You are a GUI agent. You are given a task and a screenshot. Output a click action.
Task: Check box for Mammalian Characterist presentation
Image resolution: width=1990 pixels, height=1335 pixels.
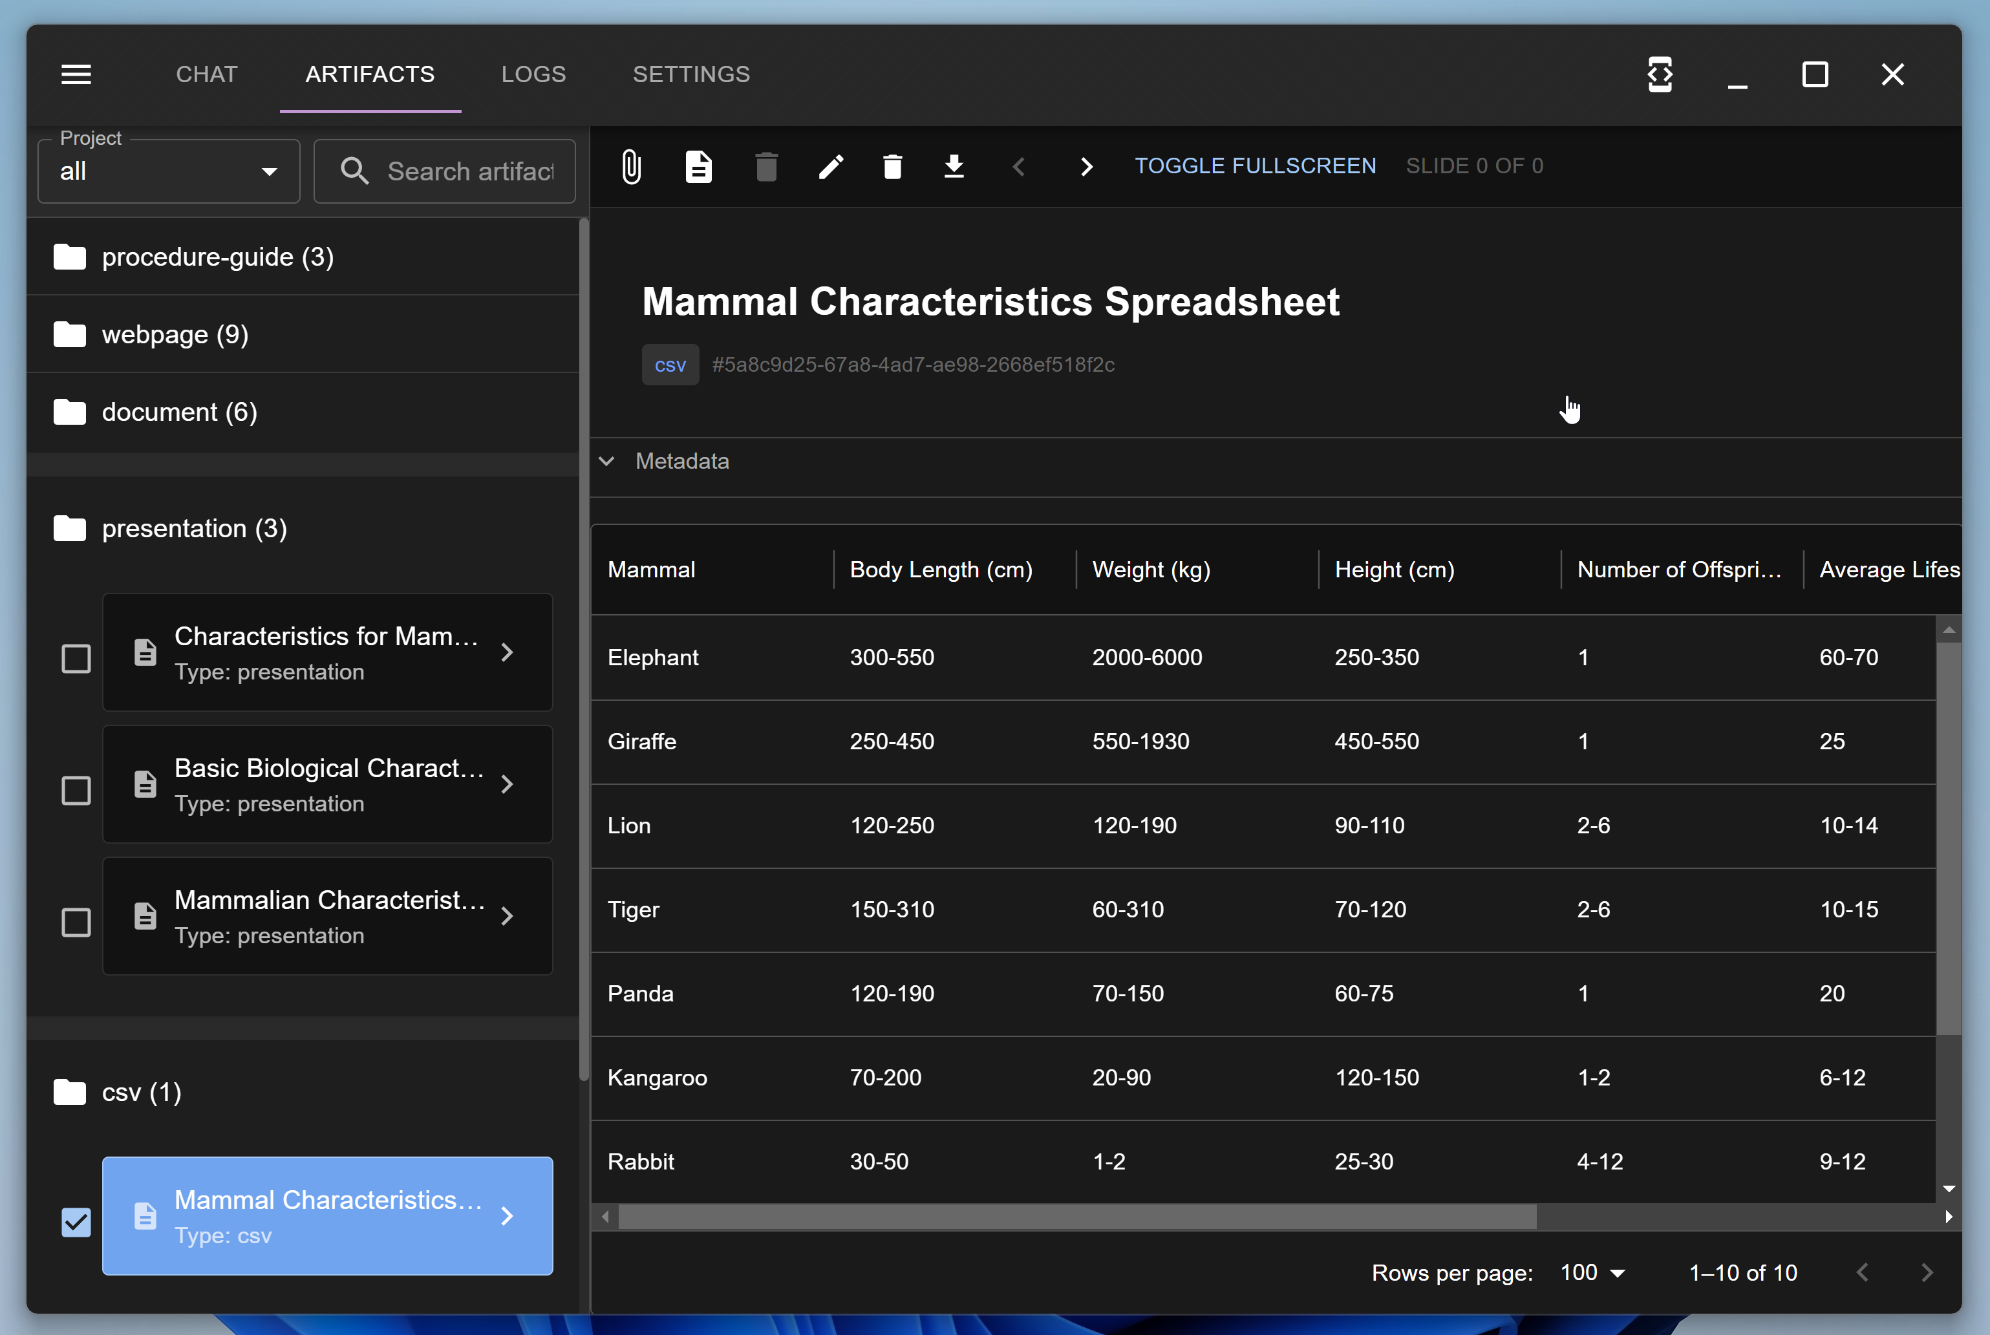(x=77, y=922)
